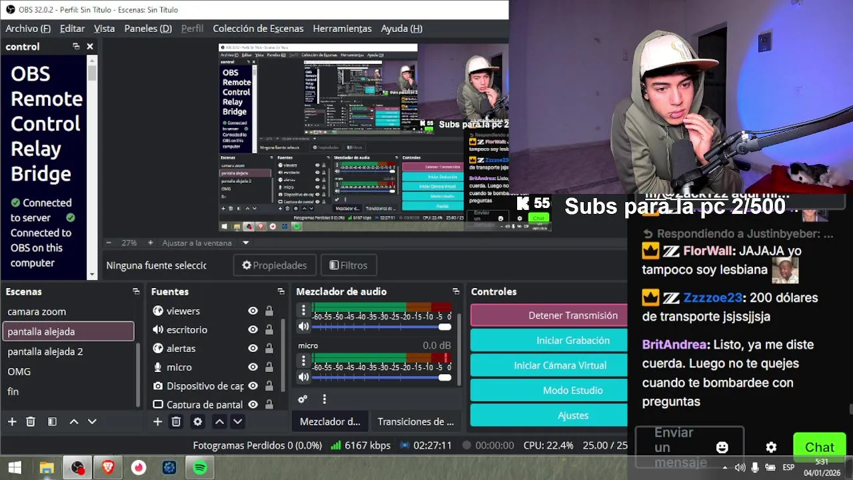Move scene up with arrow in Escenas
The width and height of the screenshot is (853, 480).
(74, 421)
